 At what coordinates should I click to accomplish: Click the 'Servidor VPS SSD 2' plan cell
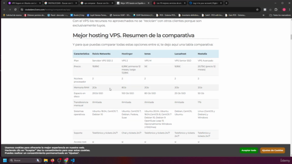(x=102, y=61)
